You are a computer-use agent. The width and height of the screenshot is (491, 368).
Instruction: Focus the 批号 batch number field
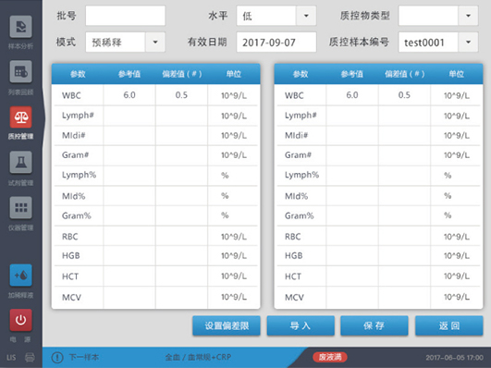(x=125, y=16)
